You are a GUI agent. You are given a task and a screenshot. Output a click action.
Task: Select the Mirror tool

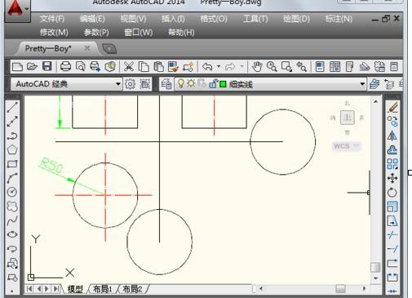392,136
